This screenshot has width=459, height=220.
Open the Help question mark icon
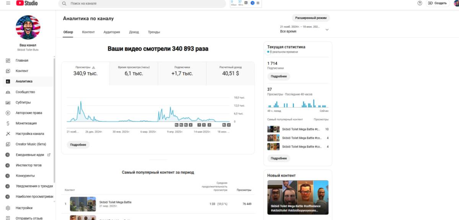[x=420, y=3]
